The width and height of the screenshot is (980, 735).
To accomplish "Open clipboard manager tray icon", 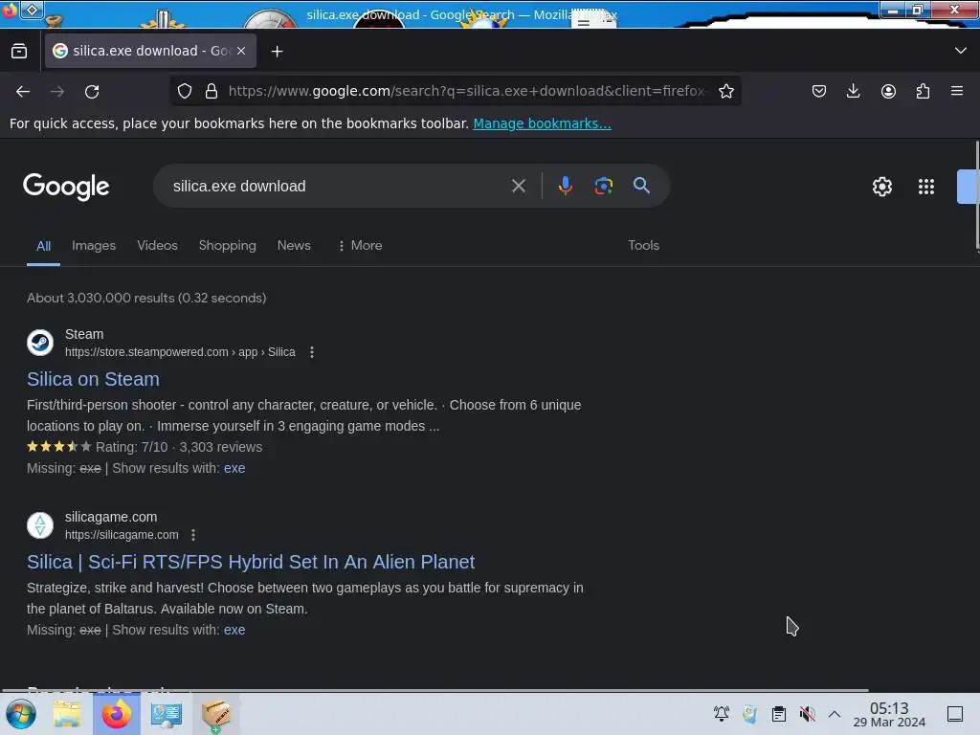I will pyautogui.click(x=778, y=714).
